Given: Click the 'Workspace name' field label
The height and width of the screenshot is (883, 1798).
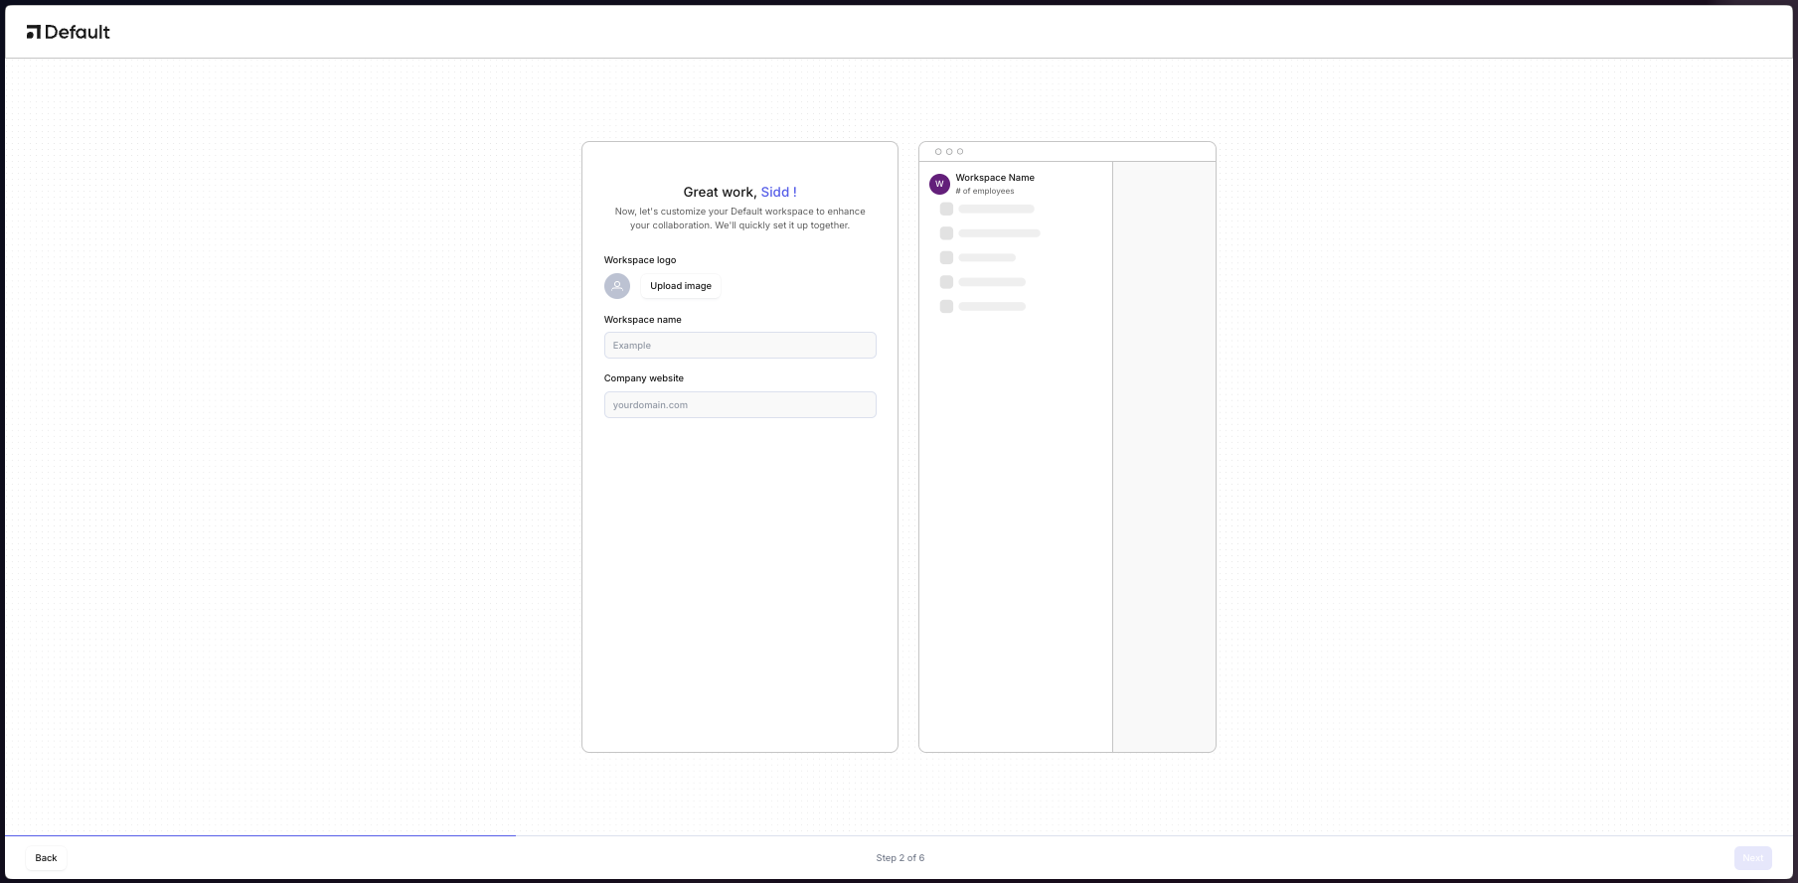Looking at the screenshot, I should 643,320.
